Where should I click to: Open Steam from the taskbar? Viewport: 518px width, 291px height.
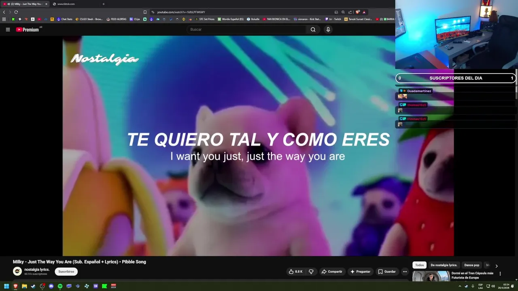(33, 286)
